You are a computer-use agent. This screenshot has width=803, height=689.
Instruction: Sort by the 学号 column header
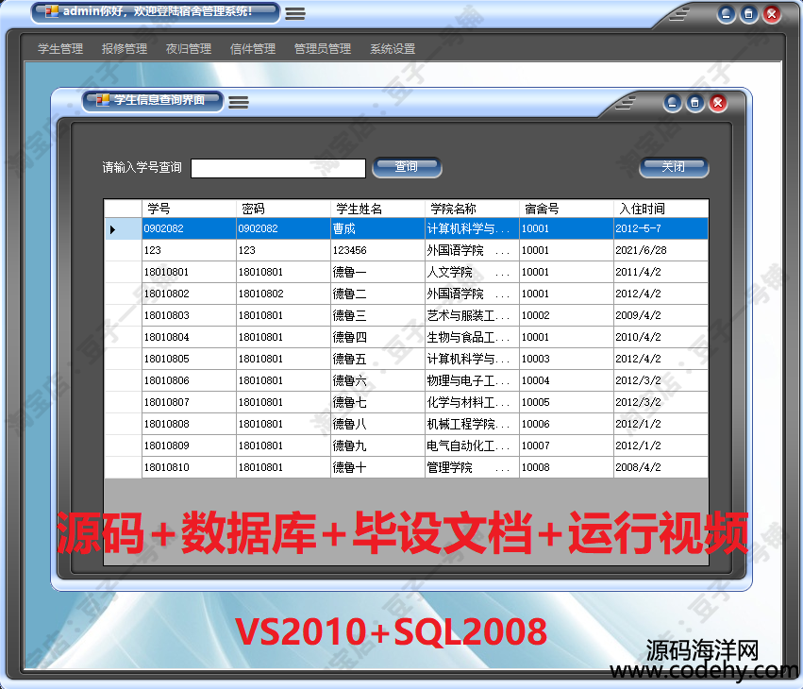[x=189, y=209]
